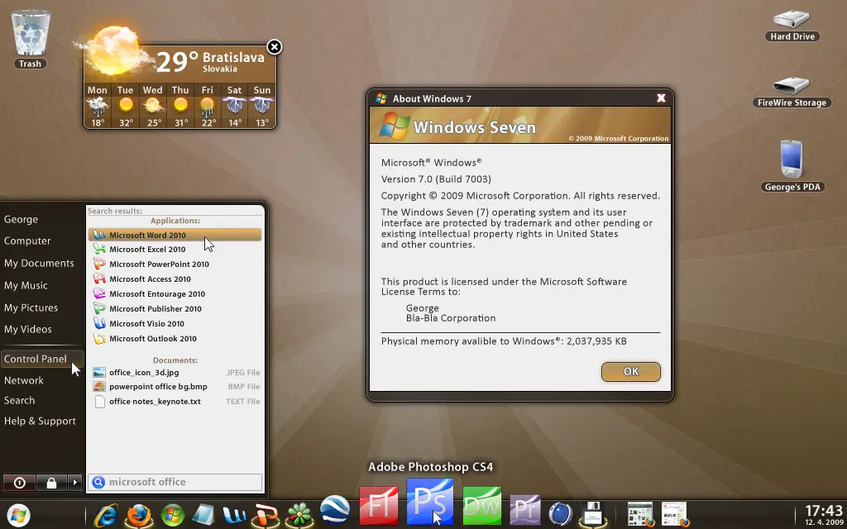Open Help & Support in Start menu

(x=40, y=421)
